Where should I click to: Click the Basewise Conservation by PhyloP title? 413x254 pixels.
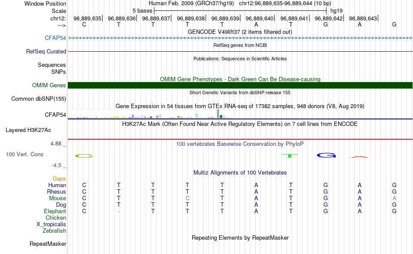tap(240, 144)
